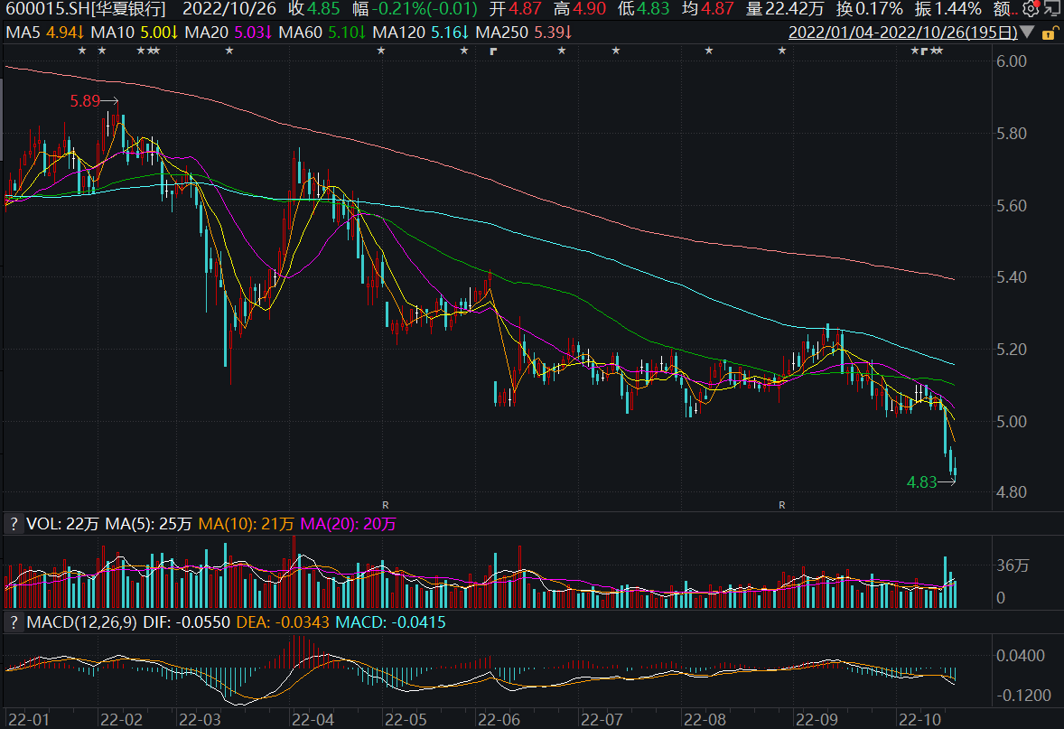The image size is (1064, 729).
Task: Toggle the yellow date range lock
Action: click(1049, 33)
